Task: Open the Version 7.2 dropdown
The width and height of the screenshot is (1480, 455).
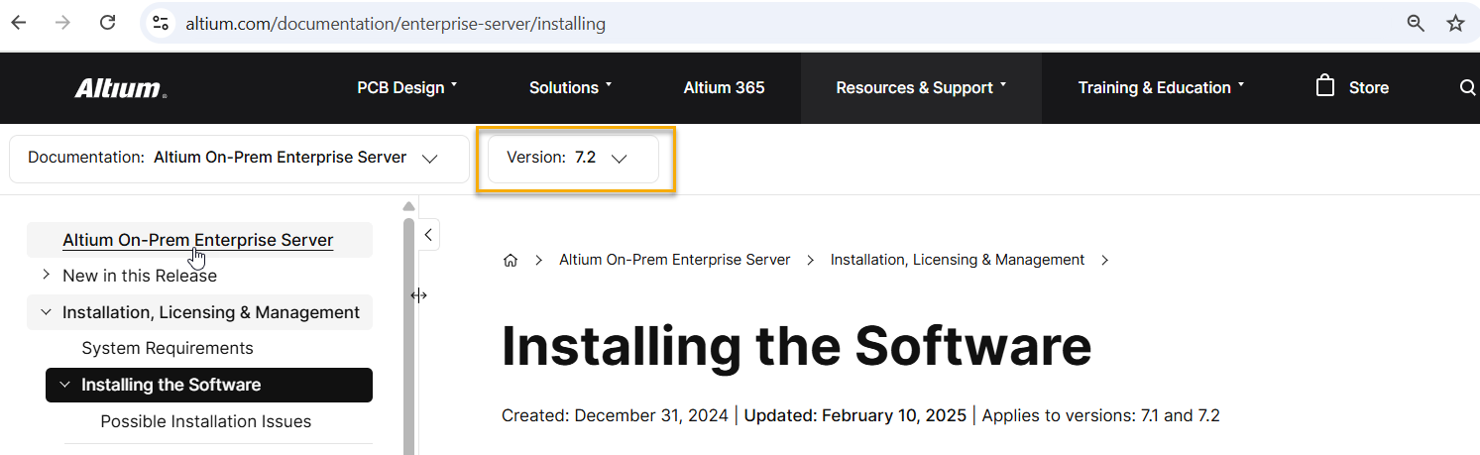Action: [573, 158]
